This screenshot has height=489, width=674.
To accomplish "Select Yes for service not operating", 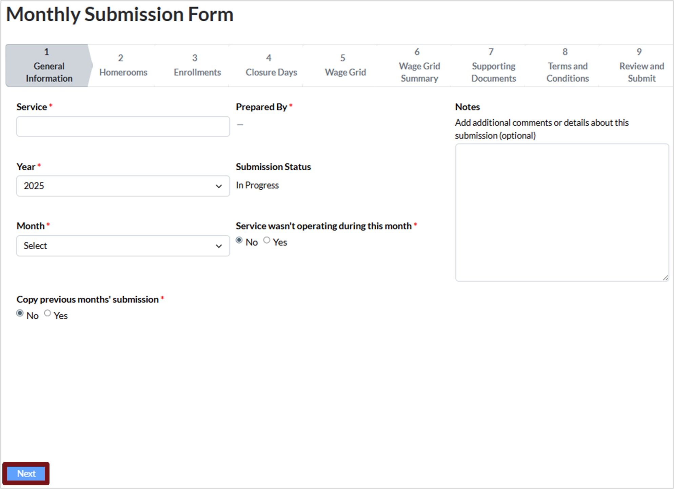I will (x=267, y=240).
